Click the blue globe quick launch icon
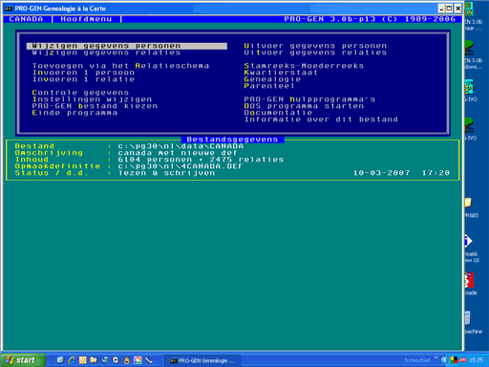The width and height of the screenshot is (489, 367). pyautogui.click(x=105, y=360)
